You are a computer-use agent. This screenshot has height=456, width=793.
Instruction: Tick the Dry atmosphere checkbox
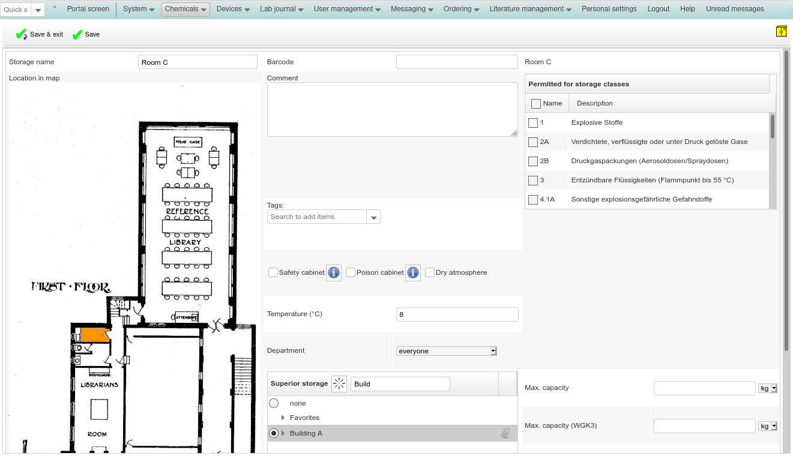click(430, 272)
